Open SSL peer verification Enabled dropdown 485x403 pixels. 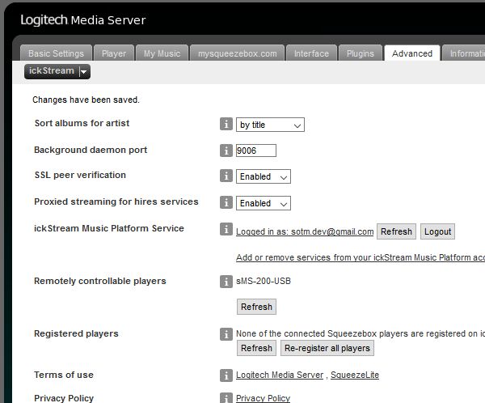pyautogui.click(x=263, y=176)
